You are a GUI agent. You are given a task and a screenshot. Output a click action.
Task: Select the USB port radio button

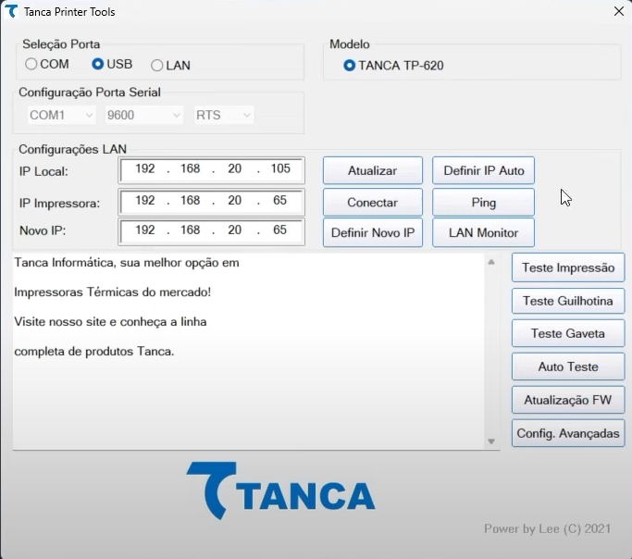[x=112, y=64]
